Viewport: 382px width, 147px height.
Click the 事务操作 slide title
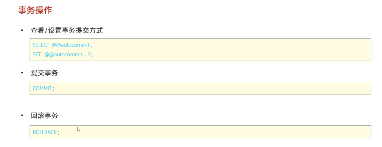tap(35, 10)
